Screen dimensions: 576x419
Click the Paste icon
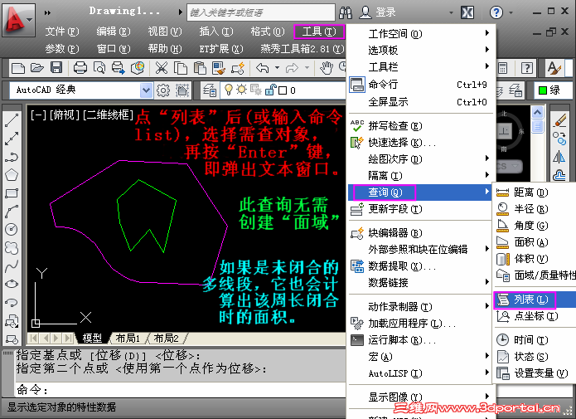point(200,68)
